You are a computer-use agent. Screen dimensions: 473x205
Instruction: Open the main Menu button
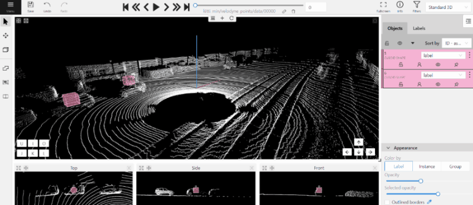pyautogui.click(x=11, y=7)
